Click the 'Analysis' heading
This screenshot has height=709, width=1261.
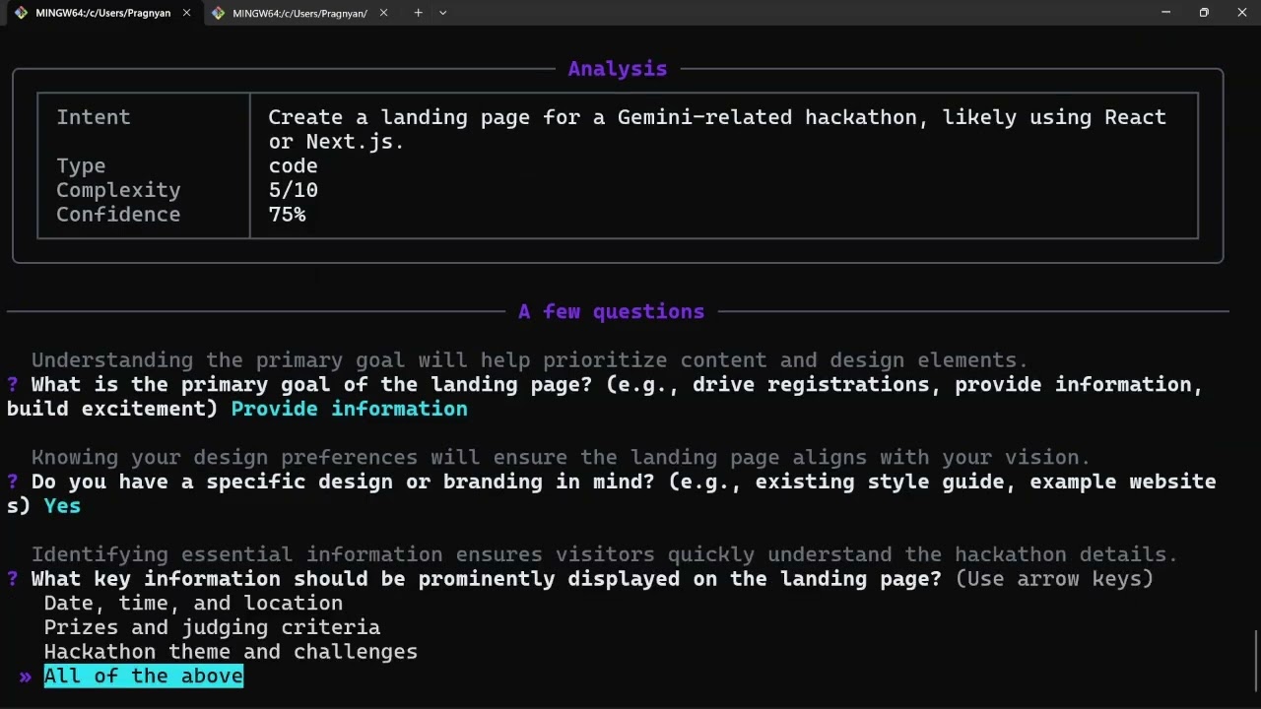(618, 69)
